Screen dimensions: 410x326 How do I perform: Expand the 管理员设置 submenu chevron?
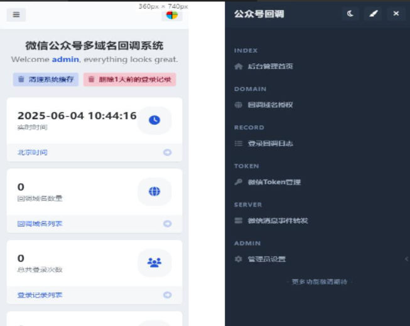click(x=406, y=259)
